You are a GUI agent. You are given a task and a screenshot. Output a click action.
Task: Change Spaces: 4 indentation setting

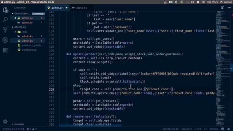186,129
